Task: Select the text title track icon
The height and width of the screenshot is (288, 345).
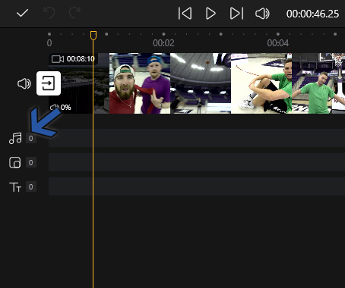Action: 15,187
